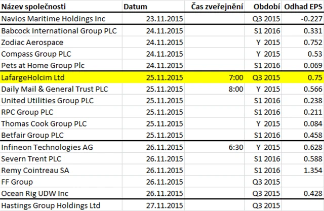Click the EPS value 0.211 for RPC Group
The width and height of the screenshot is (324, 211).
313,112
